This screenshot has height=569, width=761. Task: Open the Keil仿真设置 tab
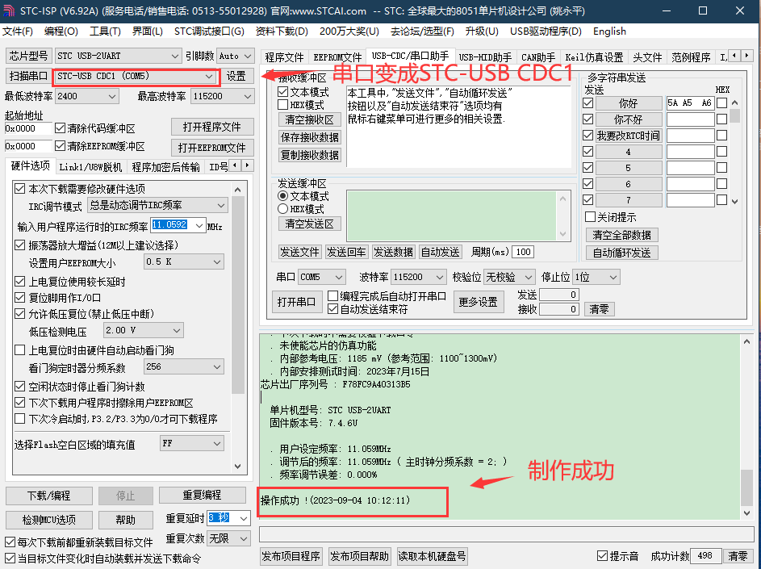pyautogui.click(x=594, y=57)
